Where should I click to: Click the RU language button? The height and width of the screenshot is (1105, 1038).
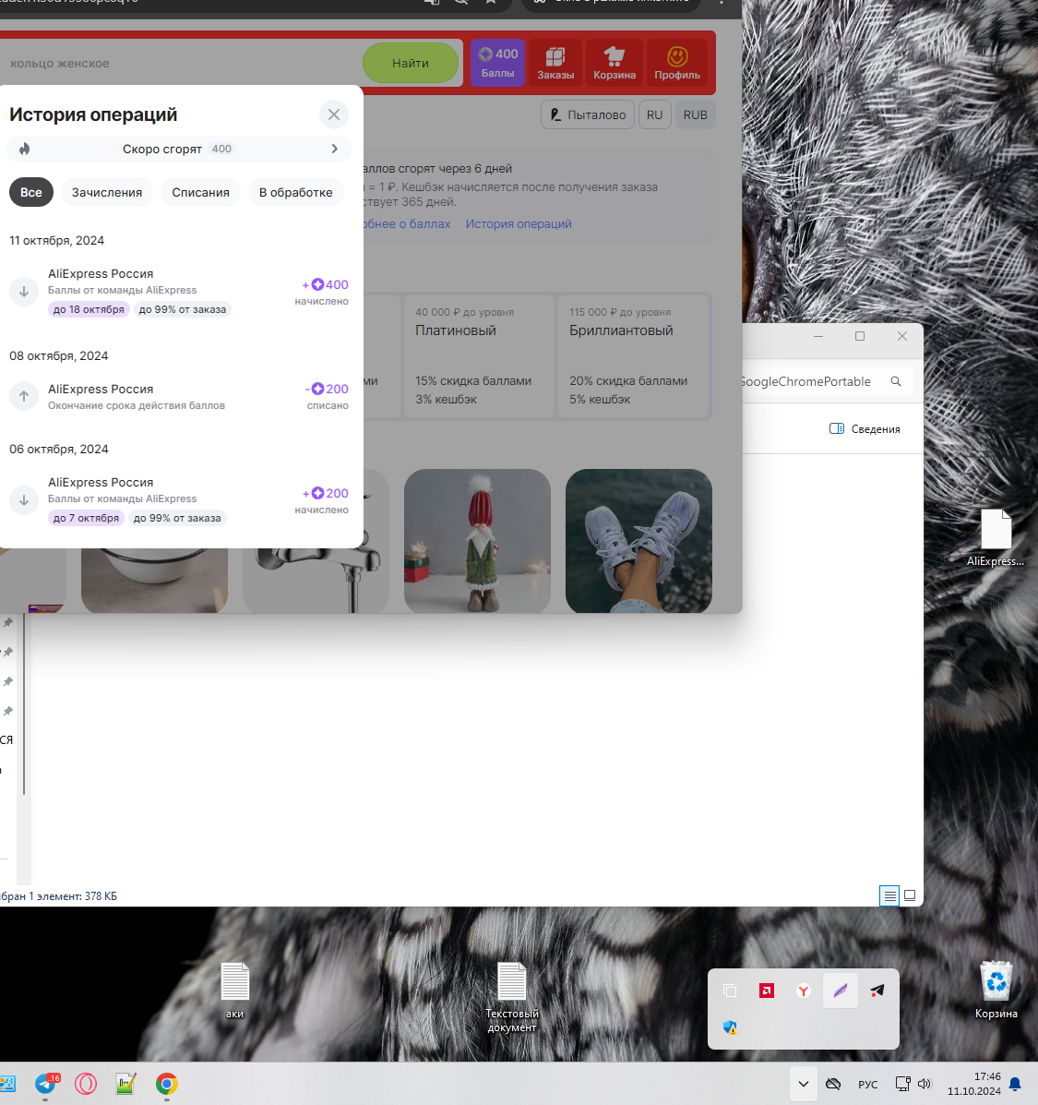[655, 114]
